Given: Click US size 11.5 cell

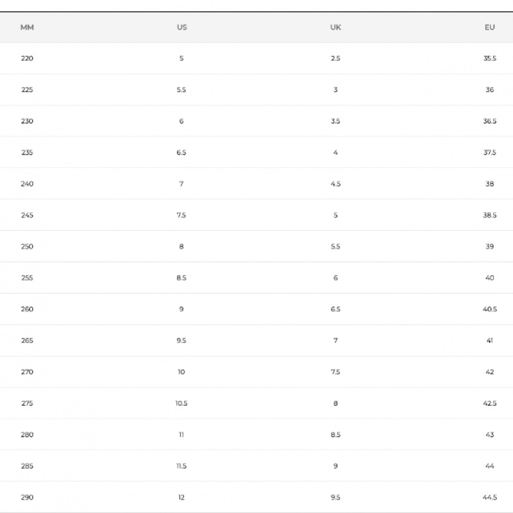Looking at the screenshot, I should (x=181, y=466).
